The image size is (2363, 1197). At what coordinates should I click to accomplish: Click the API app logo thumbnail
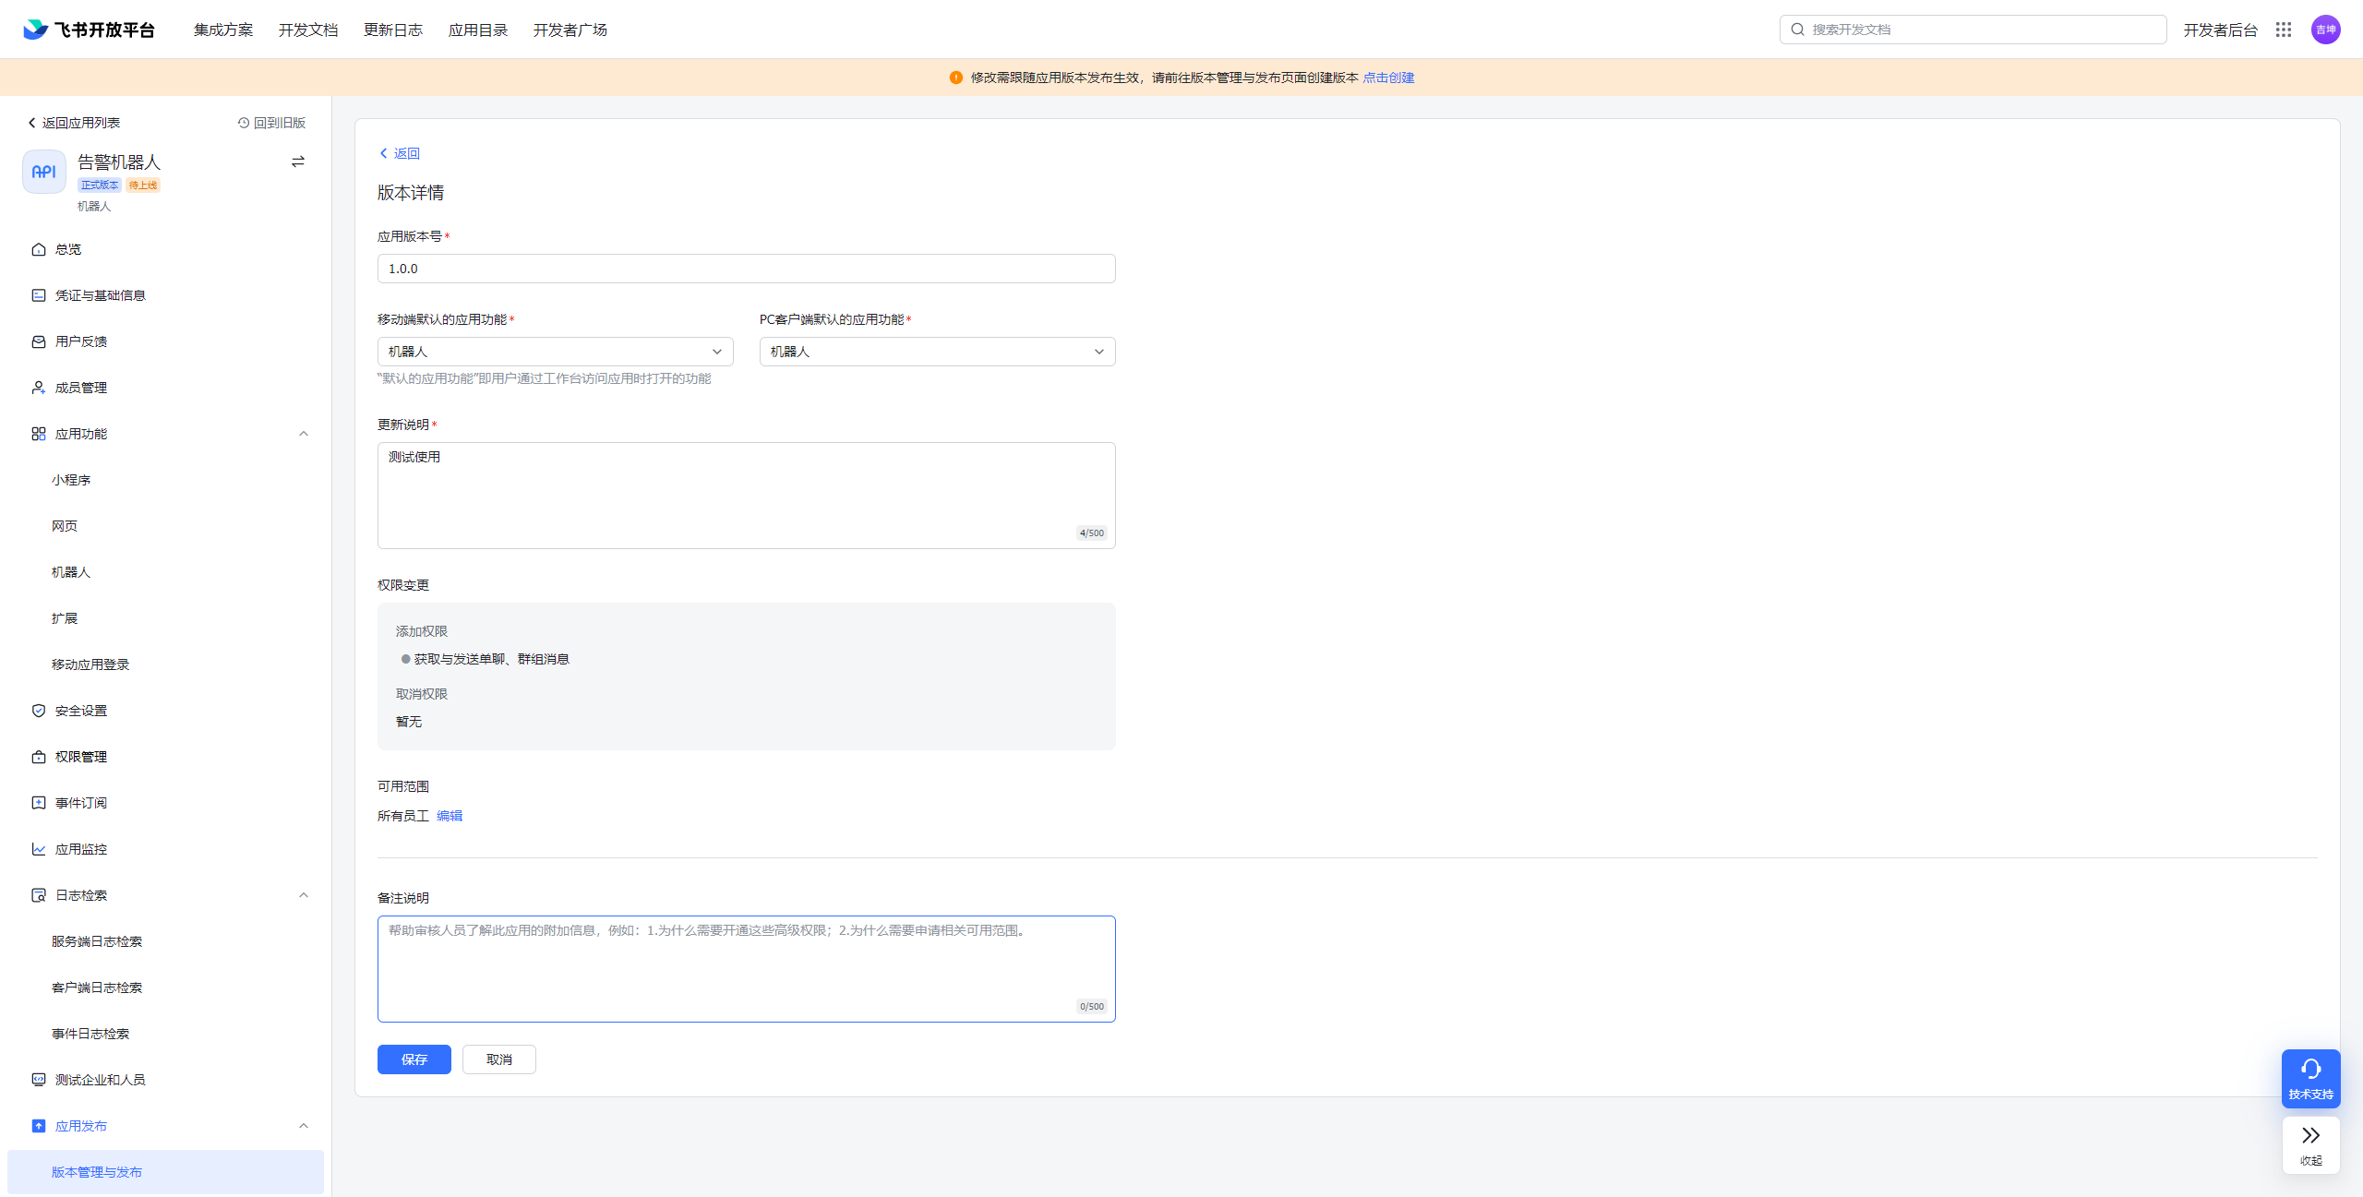[x=44, y=172]
